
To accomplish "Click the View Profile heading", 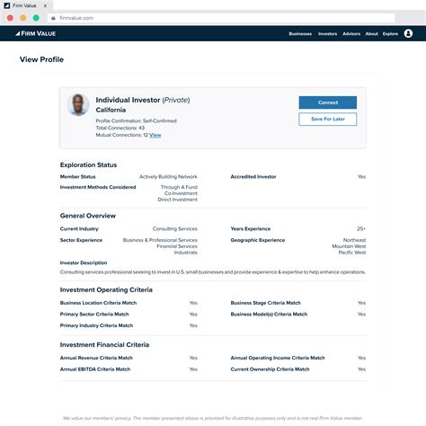I will (41, 59).
